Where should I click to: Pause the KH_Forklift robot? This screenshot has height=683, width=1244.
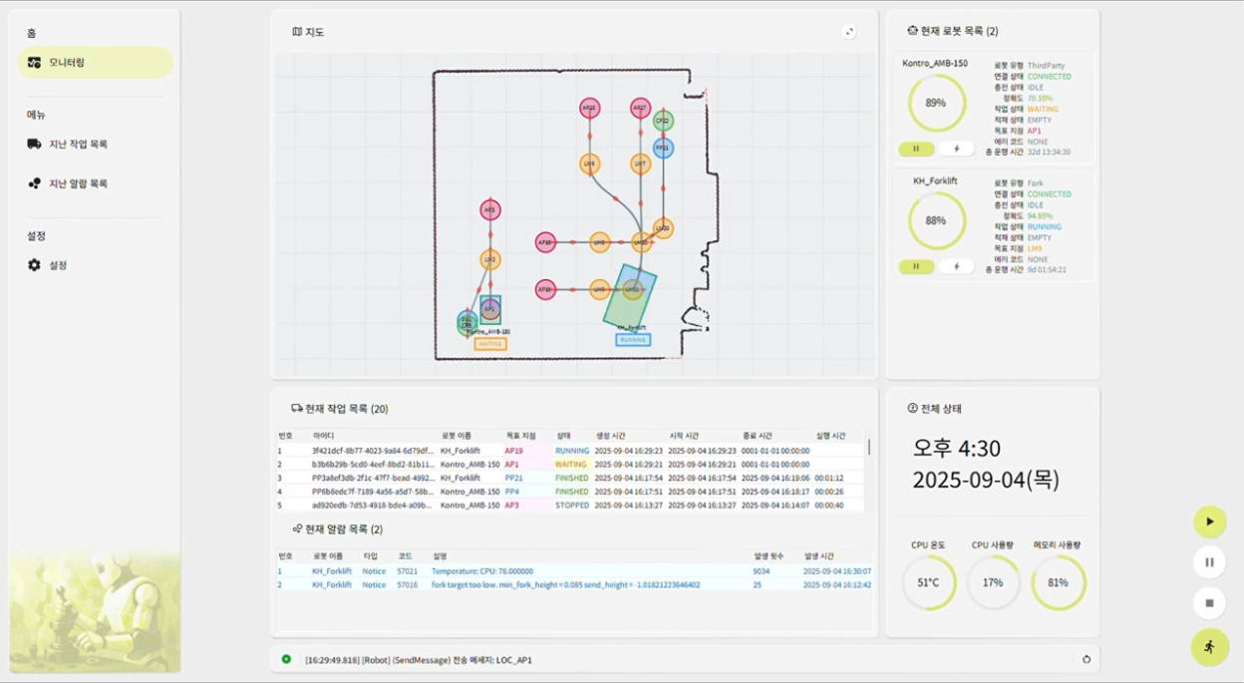(916, 266)
